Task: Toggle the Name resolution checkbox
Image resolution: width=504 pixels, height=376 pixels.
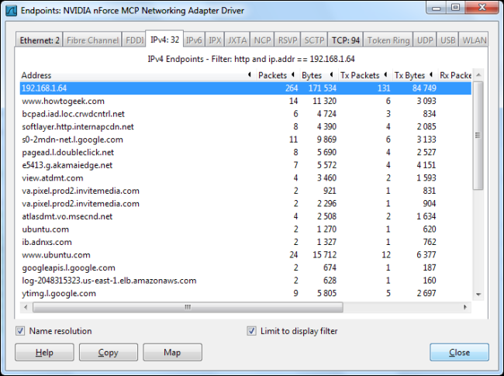Action: click(20, 331)
